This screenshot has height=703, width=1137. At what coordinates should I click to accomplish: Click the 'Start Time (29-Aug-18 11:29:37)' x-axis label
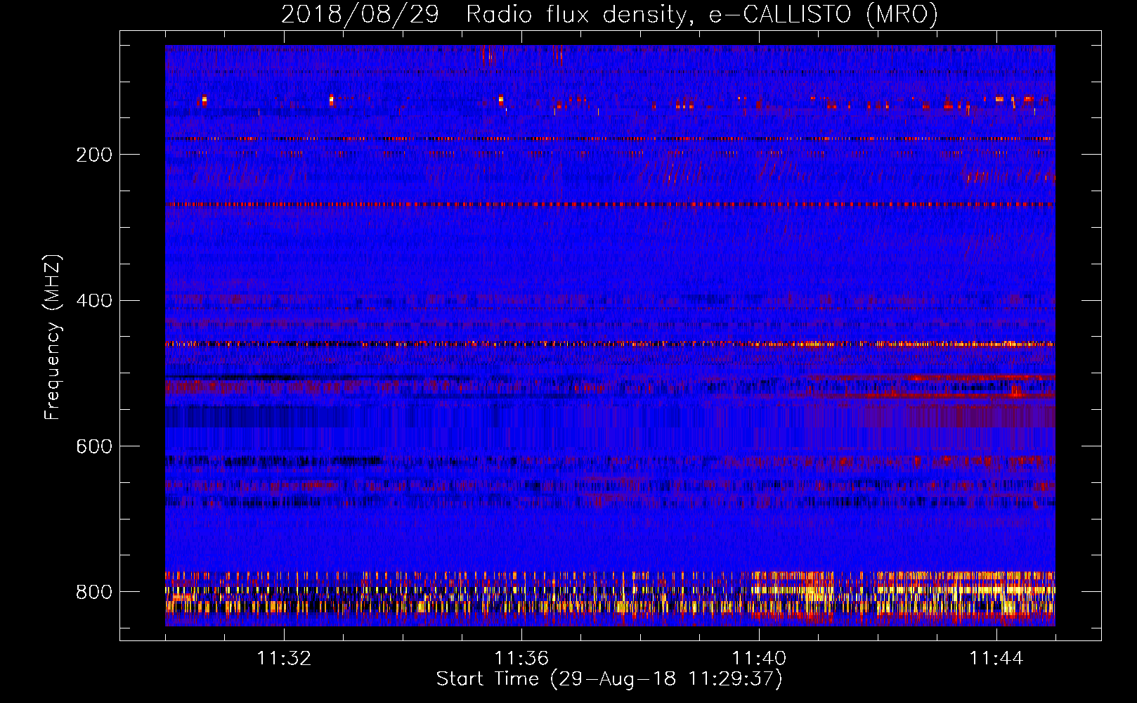[609, 679]
